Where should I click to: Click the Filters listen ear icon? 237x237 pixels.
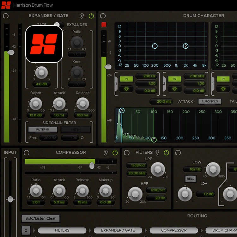157,153
